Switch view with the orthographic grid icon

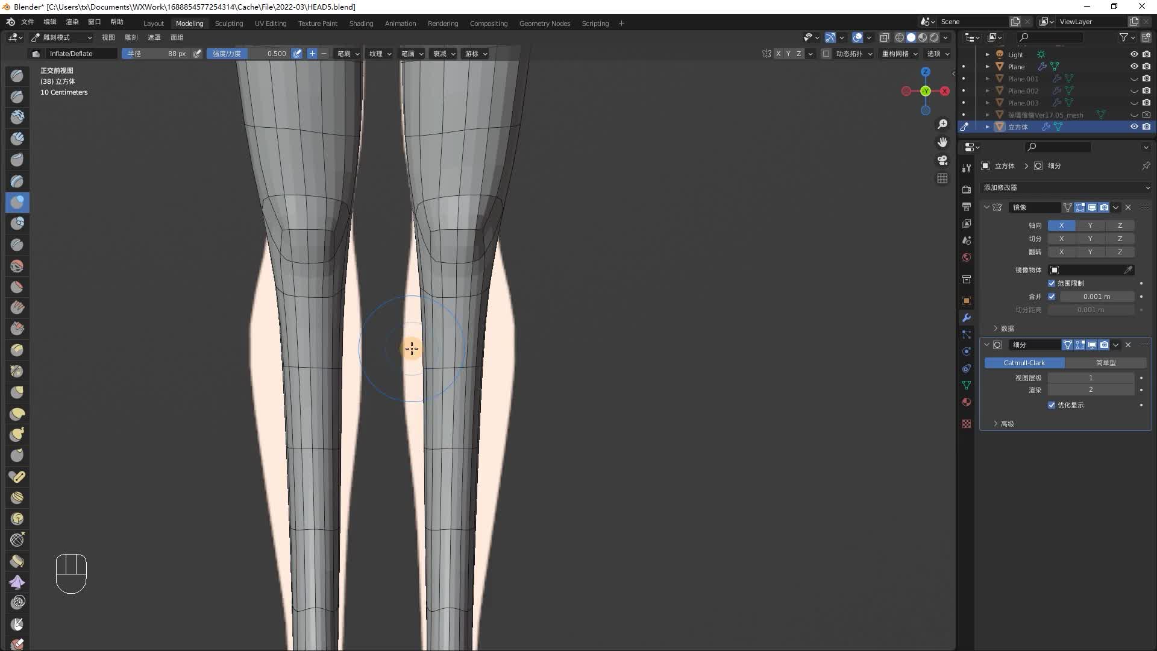click(x=942, y=178)
